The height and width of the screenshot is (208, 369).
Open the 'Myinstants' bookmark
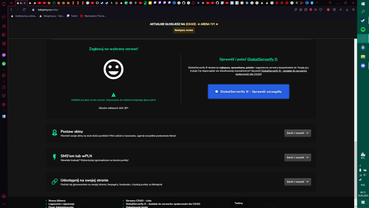point(93,16)
